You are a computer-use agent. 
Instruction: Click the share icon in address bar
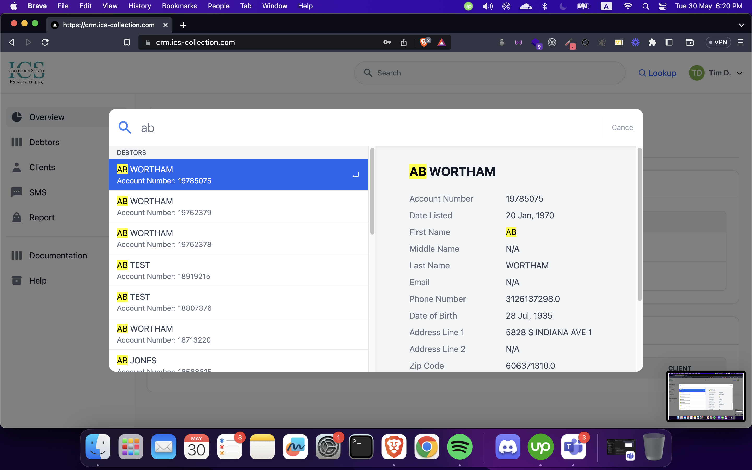coord(403,42)
